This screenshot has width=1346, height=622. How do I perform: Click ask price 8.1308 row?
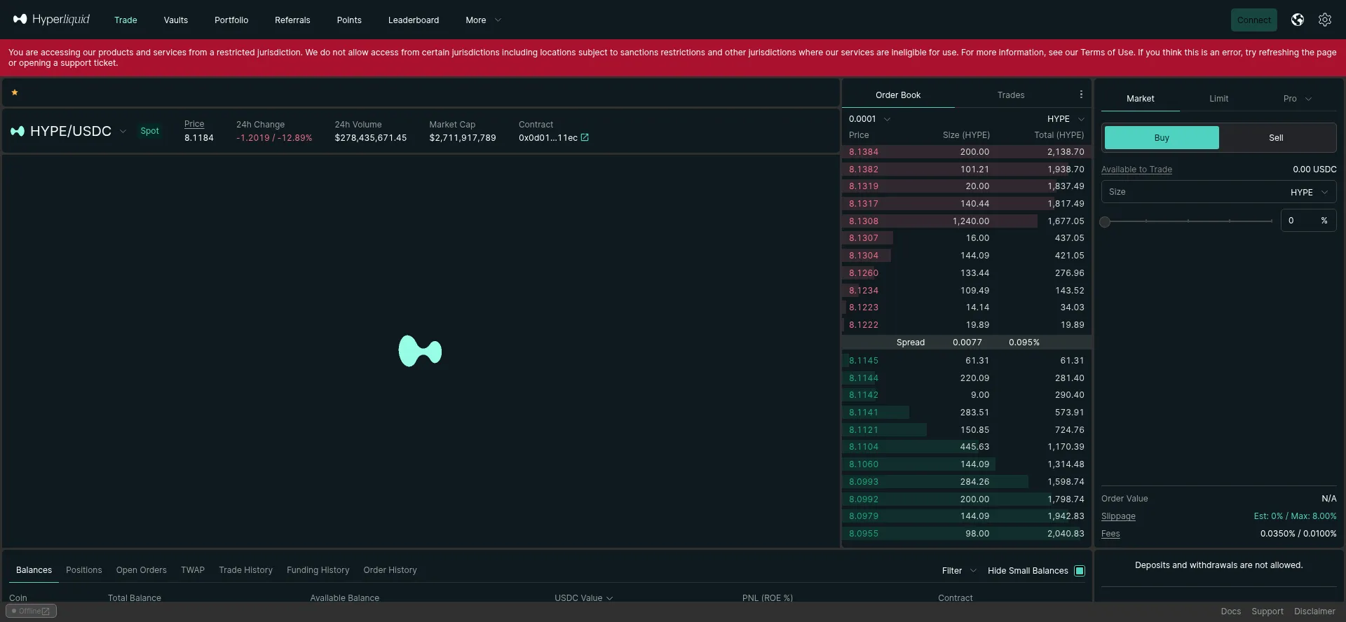(x=966, y=221)
